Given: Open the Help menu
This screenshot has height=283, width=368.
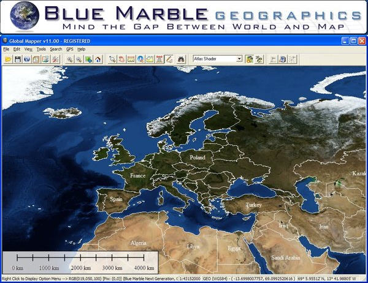Looking at the screenshot, I should 81,49.
